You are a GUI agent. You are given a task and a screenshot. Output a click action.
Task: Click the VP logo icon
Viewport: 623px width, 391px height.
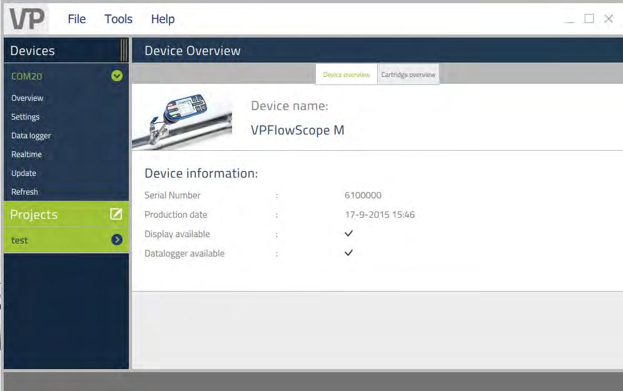tap(27, 19)
